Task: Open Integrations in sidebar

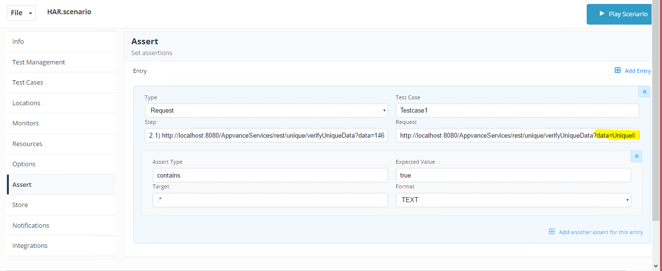Action: click(61, 245)
